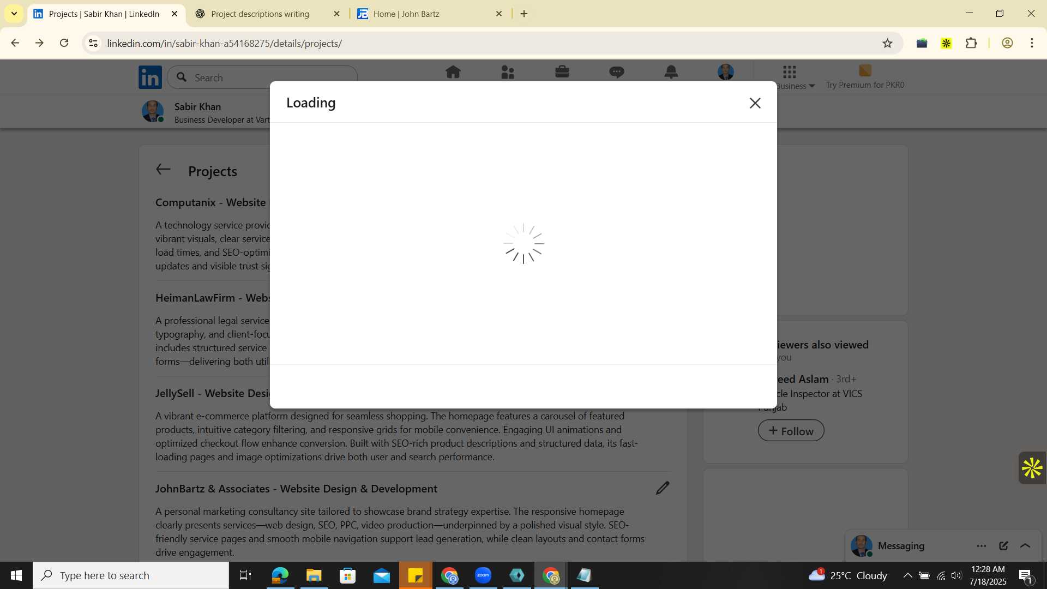This screenshot has width=1047, height=589.
Task: Expand the Messaging panel with chevron
Action: (x=1025, y=546)
